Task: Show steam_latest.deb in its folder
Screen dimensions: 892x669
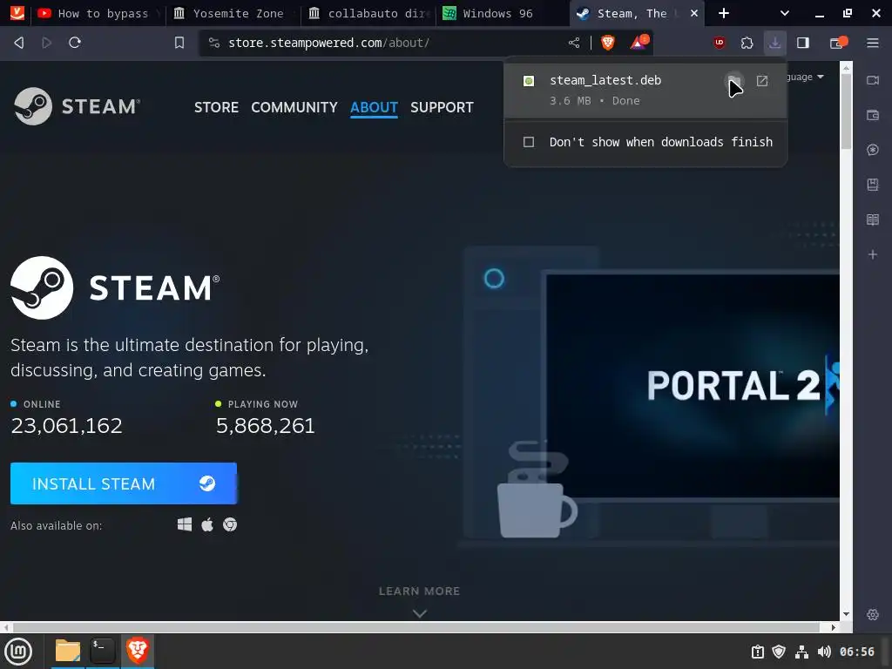Action: click(x=733, y=81)
